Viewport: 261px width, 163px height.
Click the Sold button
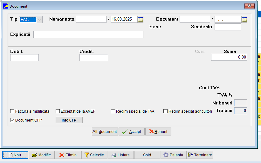pos(147,155)
